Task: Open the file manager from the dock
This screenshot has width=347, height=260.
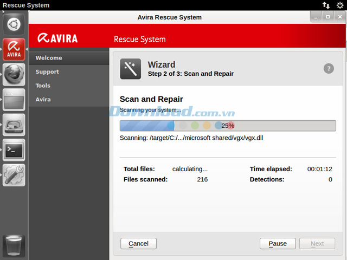Action: coord(14,100)
